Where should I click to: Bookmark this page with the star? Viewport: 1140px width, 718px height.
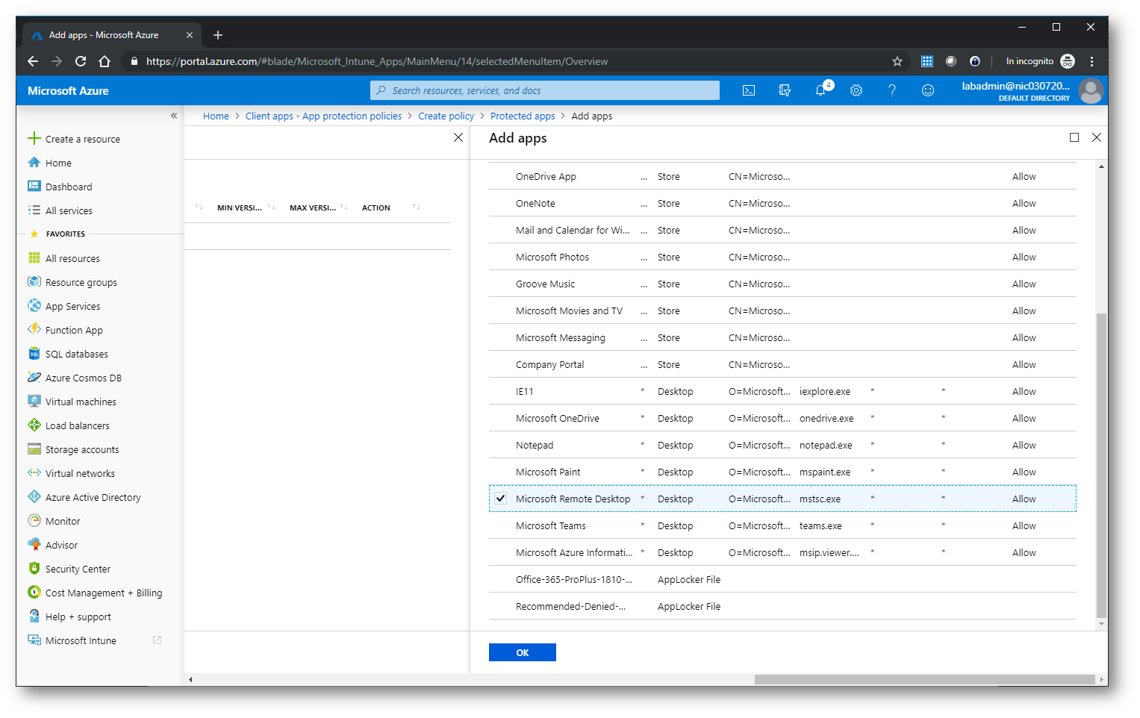click(x=897, y=61)
